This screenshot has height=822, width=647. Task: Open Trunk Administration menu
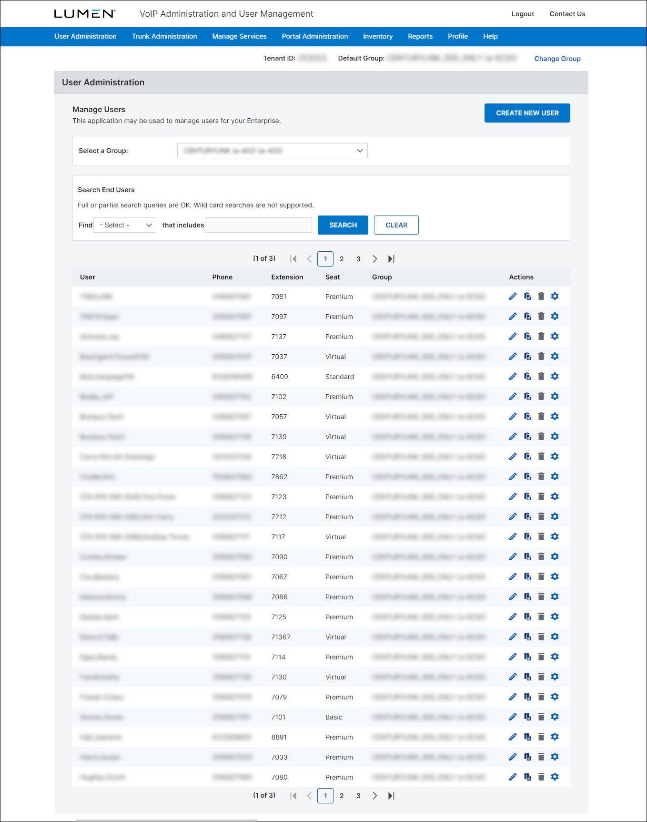pyautogui.click(x=164, y=36)
